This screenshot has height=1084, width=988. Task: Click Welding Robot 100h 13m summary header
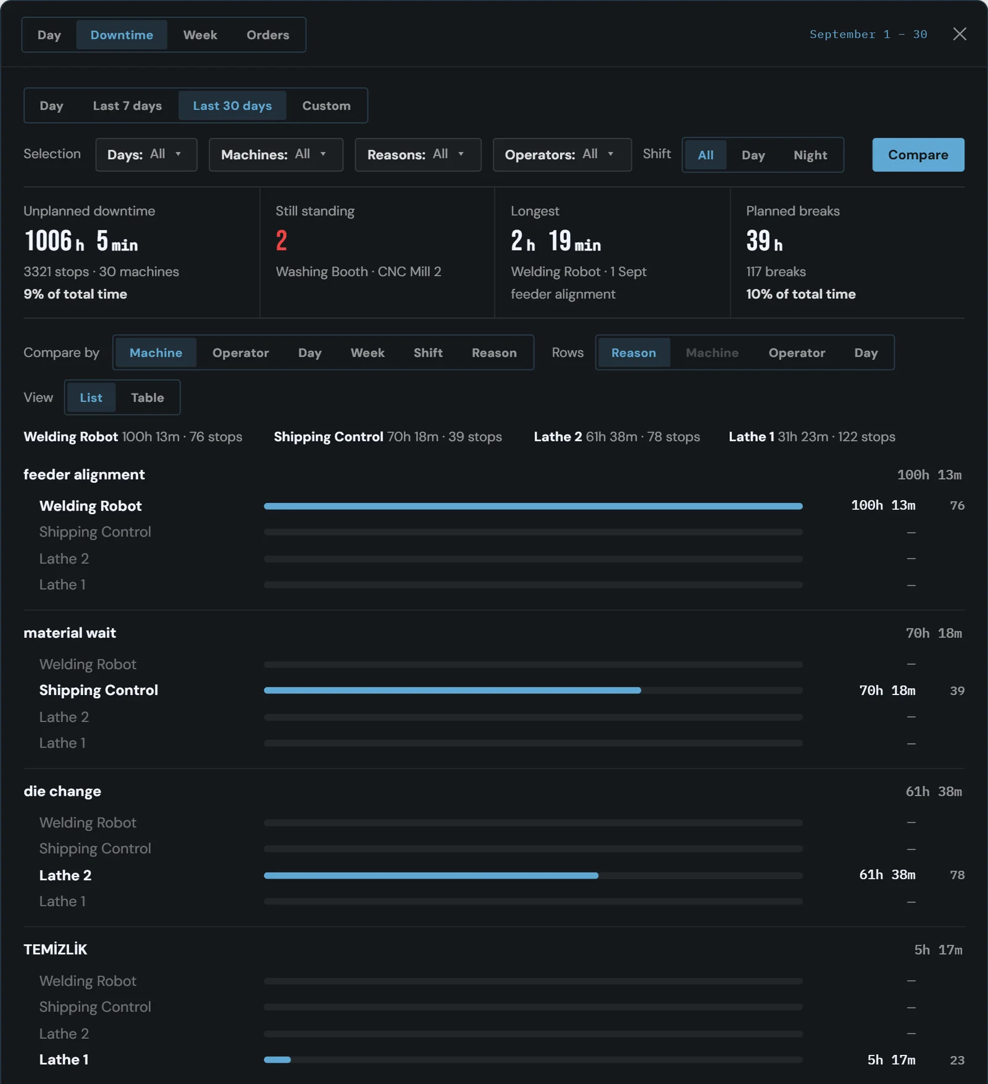pyautogui.click(x=133, y=437)
